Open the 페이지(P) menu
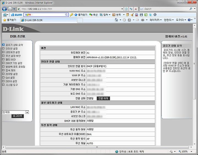 [x=156, y=20]
